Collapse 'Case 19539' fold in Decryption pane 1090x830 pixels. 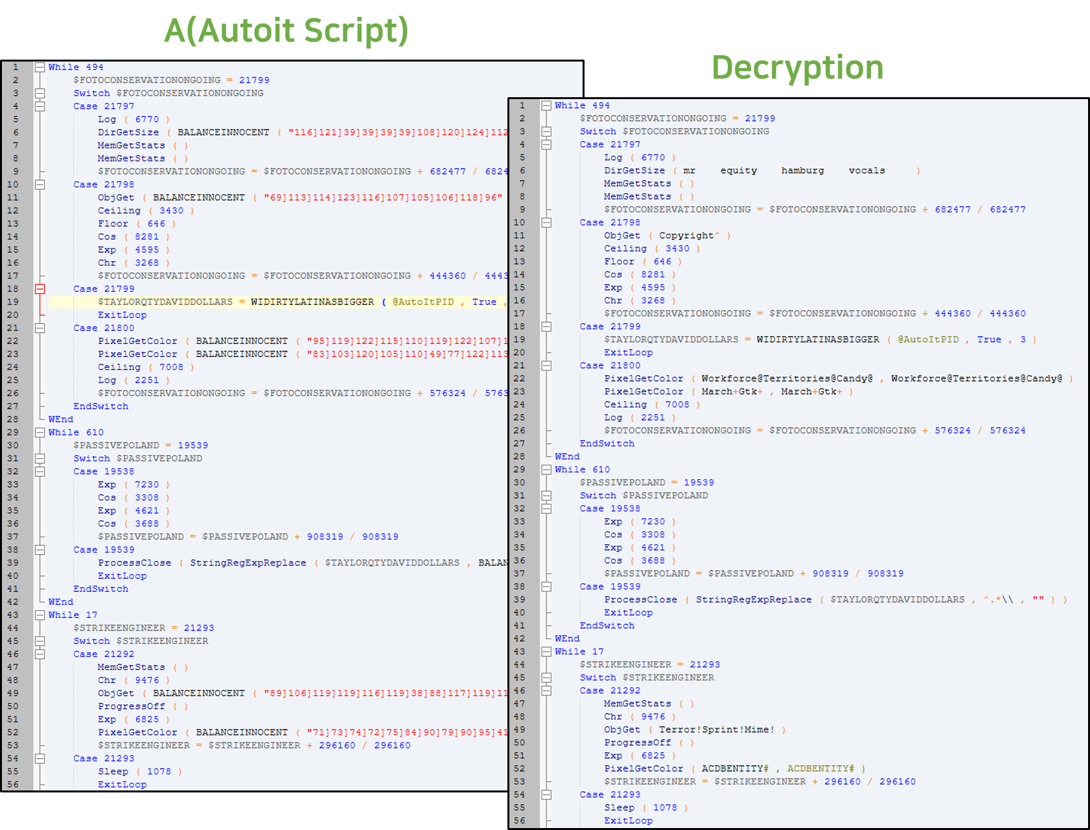[546, 587]
